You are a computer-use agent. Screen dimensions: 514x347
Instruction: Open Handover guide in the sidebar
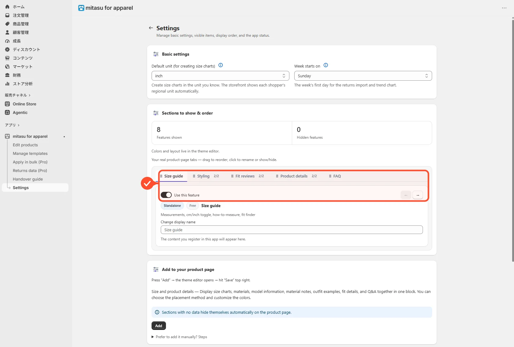[x=28, y=179]
